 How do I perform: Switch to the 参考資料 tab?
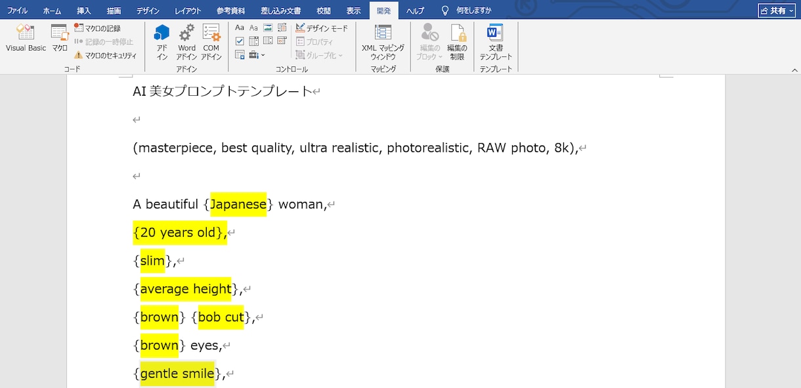point(231,11)
